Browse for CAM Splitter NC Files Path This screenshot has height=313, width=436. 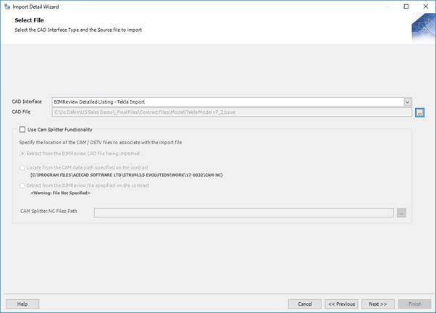click(x=401, y=213)
